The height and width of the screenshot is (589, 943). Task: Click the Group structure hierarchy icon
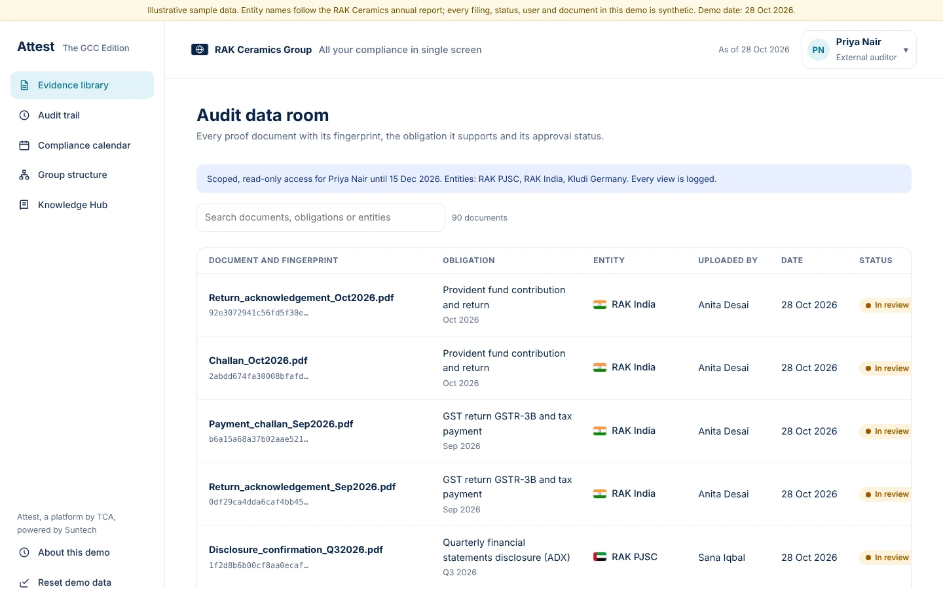click(24, 175)
